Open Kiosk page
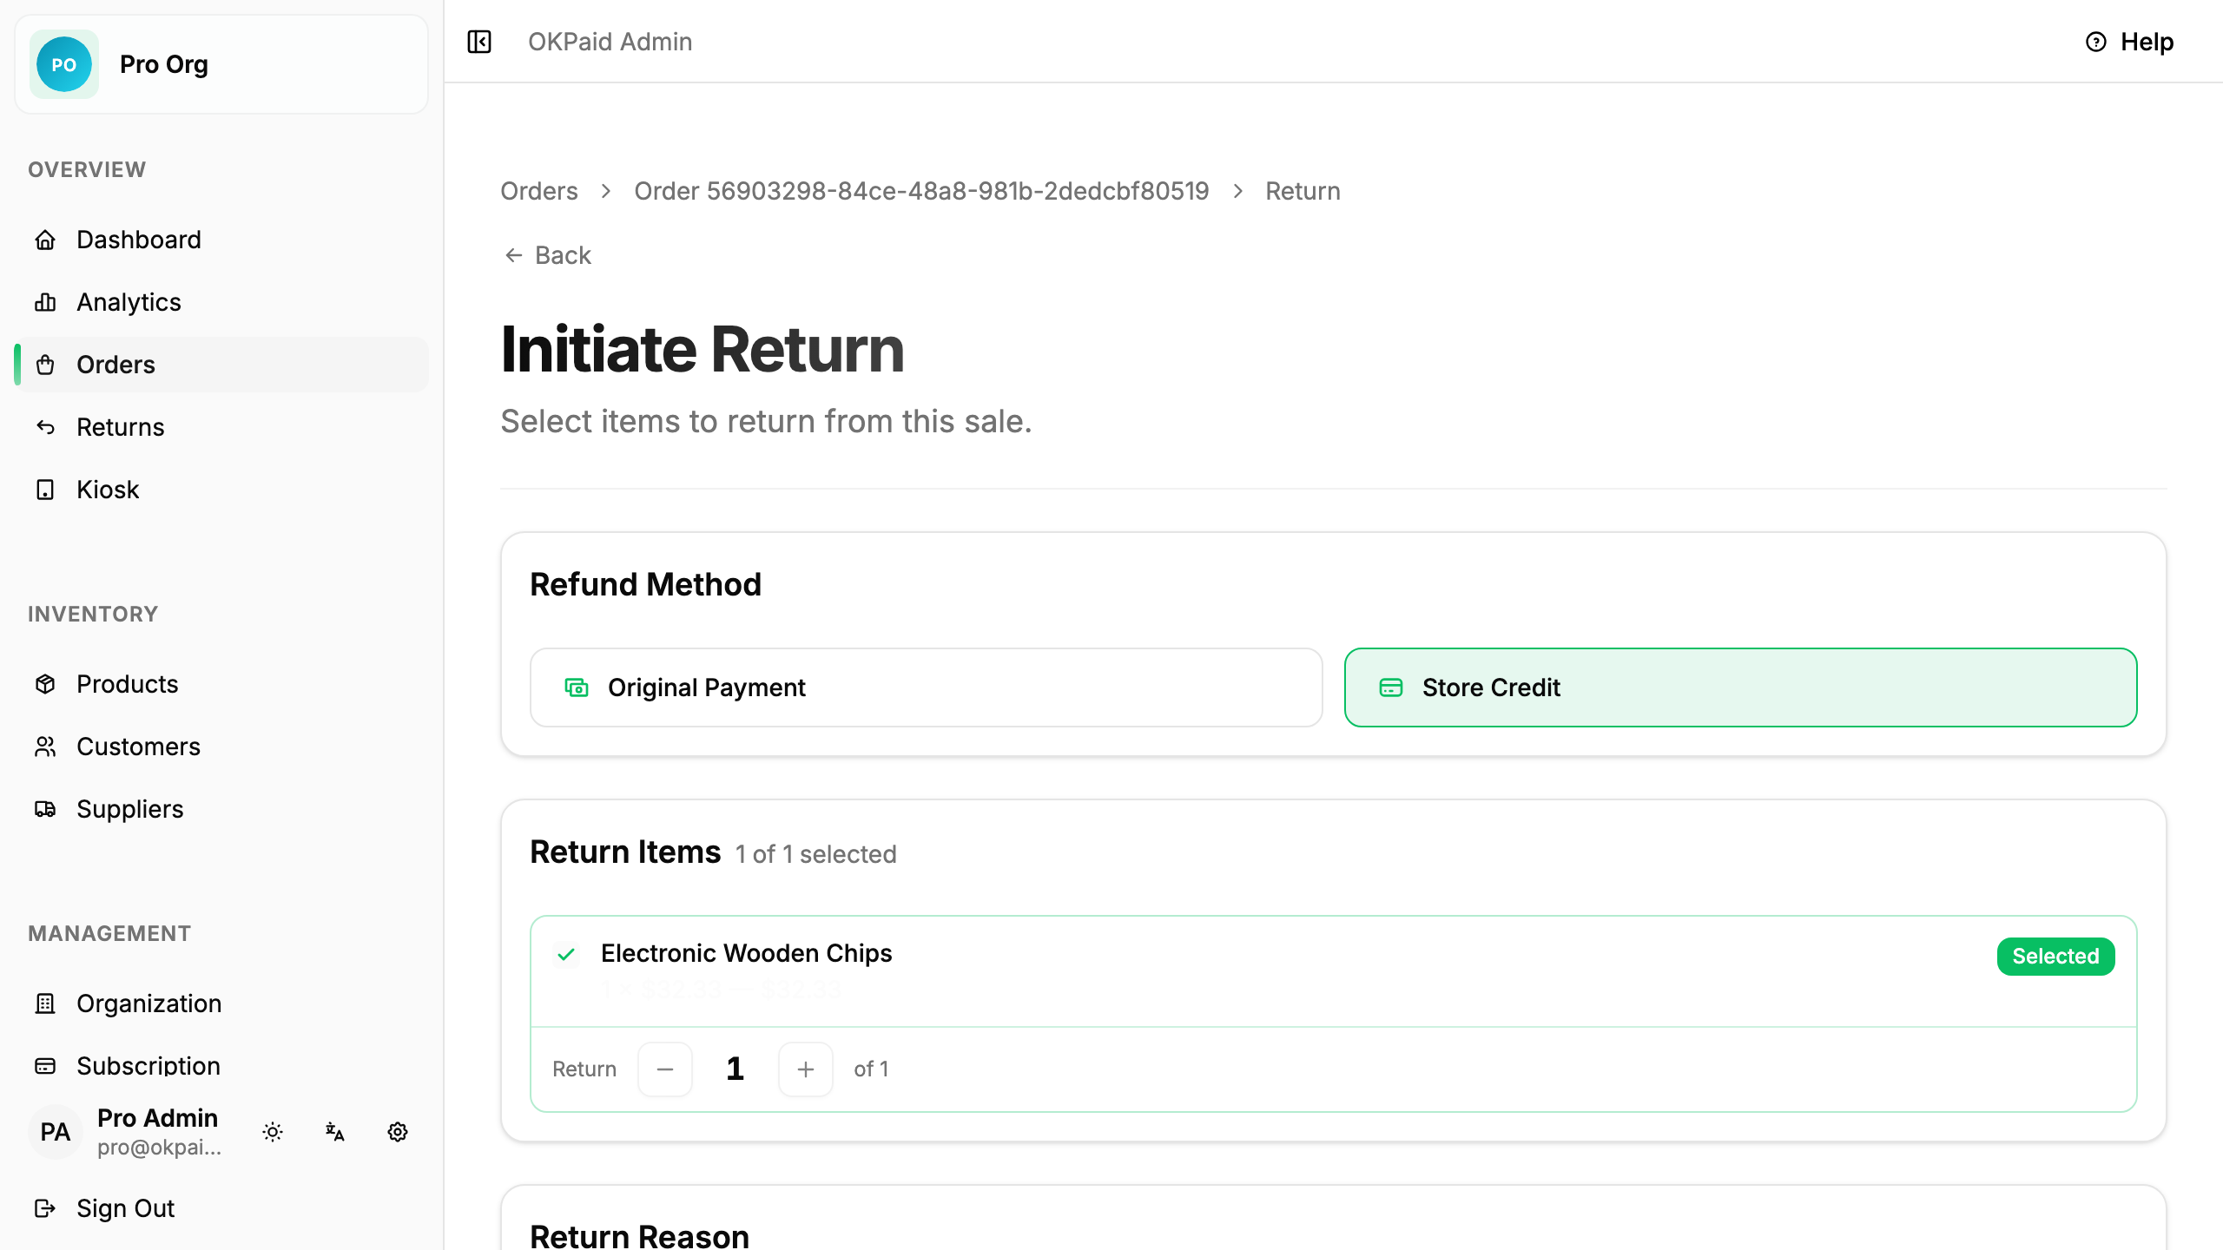Viewport: 2223px width, 1250px height. pos(221,490)
